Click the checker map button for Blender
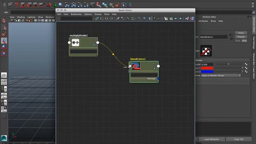Image resolution: width=256 pixels, height=144 pixels. tap(246, 64)
